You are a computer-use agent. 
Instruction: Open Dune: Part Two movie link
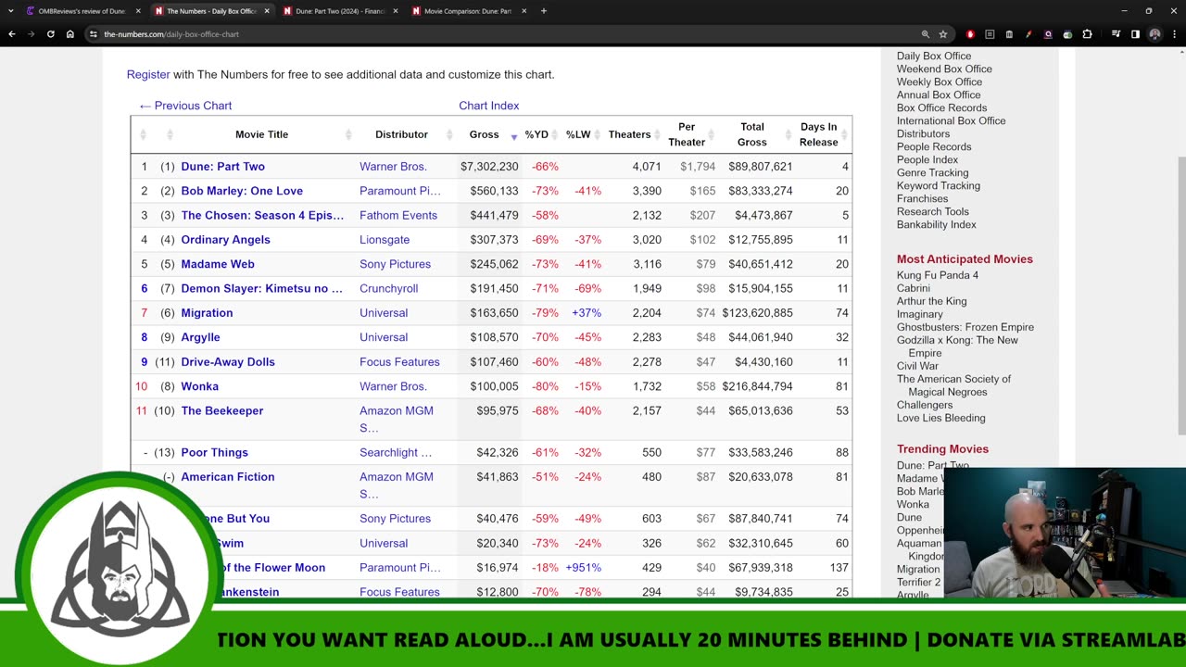point(222,167)
